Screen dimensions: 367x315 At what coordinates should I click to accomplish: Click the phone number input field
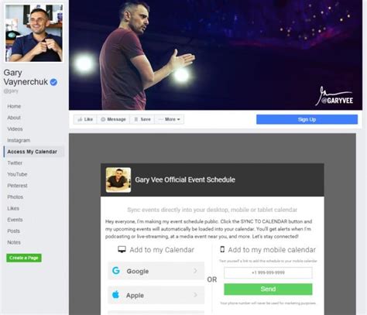(x=268, y=272)
